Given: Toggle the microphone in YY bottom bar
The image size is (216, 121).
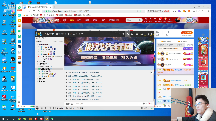Looking at the screenshot, I should (46, 108).
